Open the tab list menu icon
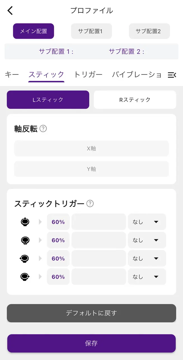The height and width of the screenshot is (360, 183). coord(172,75)
